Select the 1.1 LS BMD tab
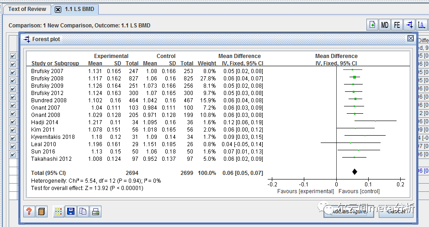The height and width of the screenshot is (227, 429). pos(79,9)
